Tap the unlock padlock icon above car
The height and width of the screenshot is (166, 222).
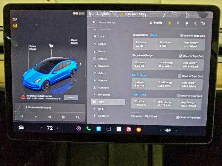51,45
